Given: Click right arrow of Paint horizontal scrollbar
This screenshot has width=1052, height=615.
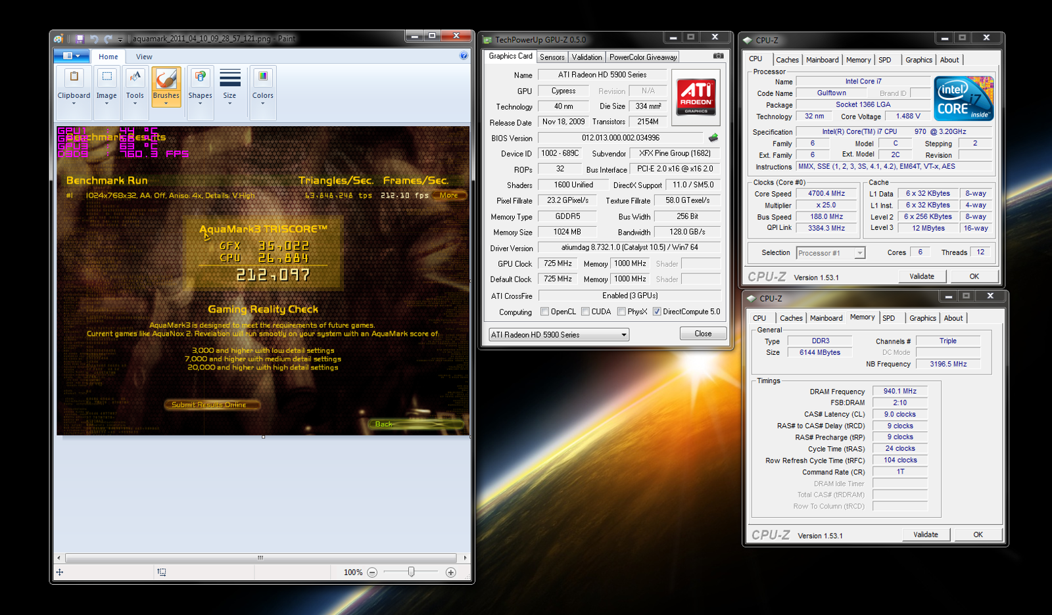Looking at the screenshot, I should coord(466,558).
